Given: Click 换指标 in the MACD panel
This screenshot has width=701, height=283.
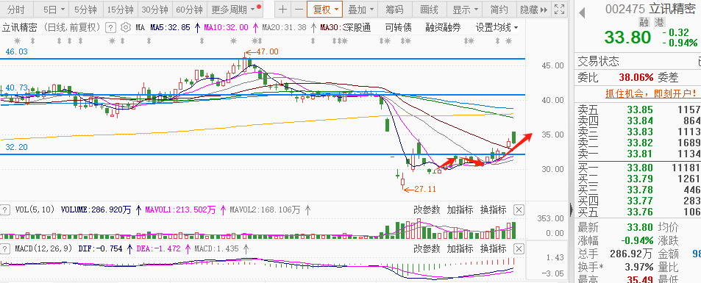Looking at the screenshot, I should (493, 248).
